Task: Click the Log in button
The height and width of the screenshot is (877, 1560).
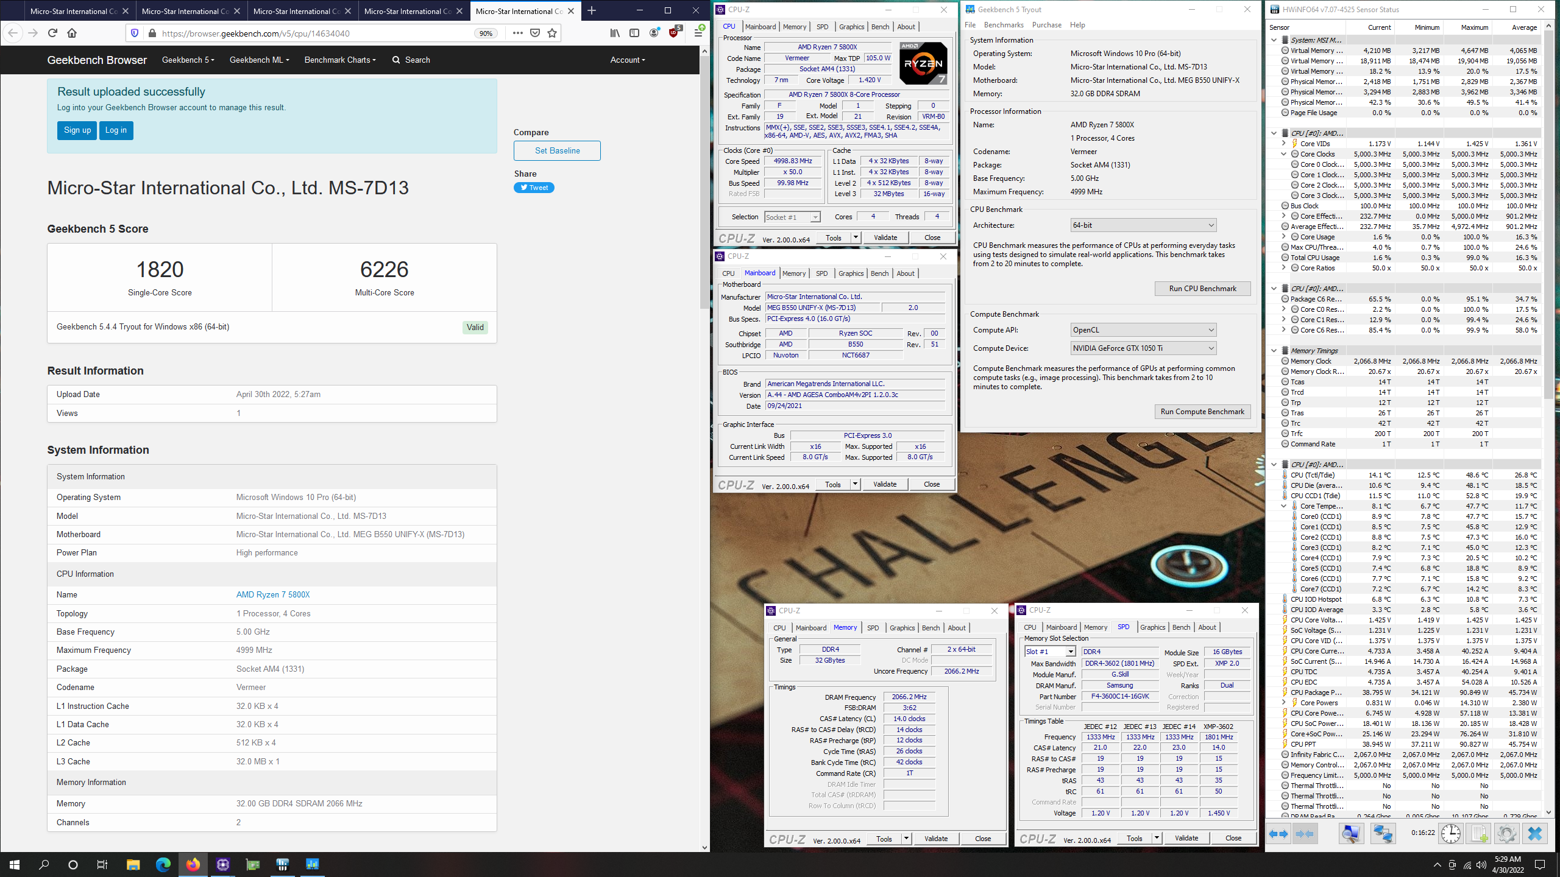Action: tap(116, 130)
